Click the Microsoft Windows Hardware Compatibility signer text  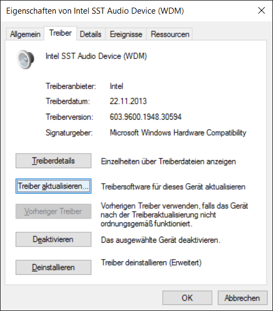178,133
